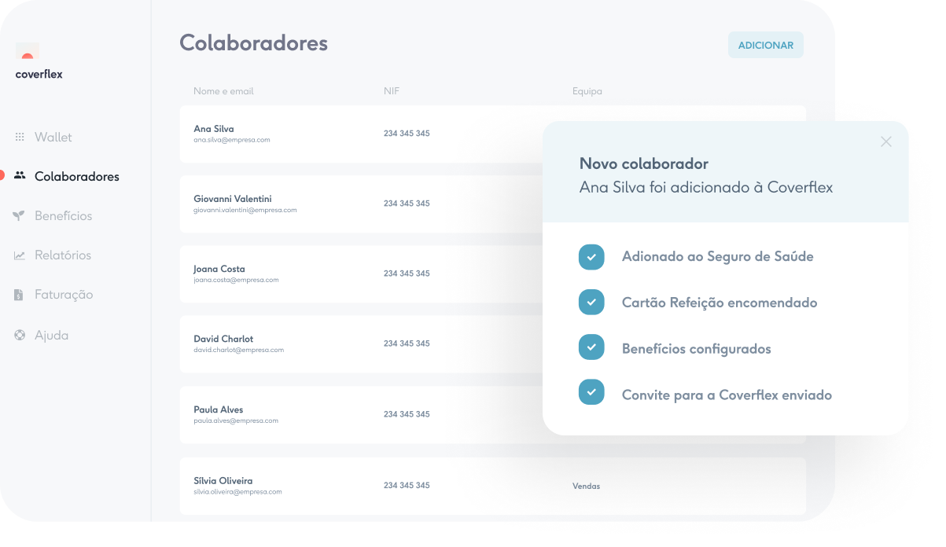The height and width of the screenshot is (547, 946).
Task: Select Giovanni Valentini's name in the list
Action: coord(233,199)
